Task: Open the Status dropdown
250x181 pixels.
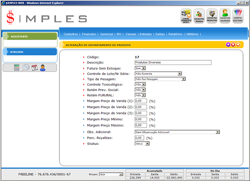Action: (142, 144)
